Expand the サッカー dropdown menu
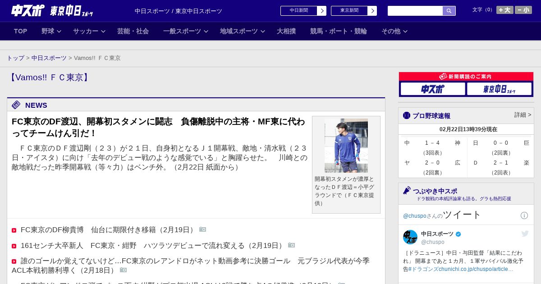Screen dimensions: 541x284 [89, 31]
